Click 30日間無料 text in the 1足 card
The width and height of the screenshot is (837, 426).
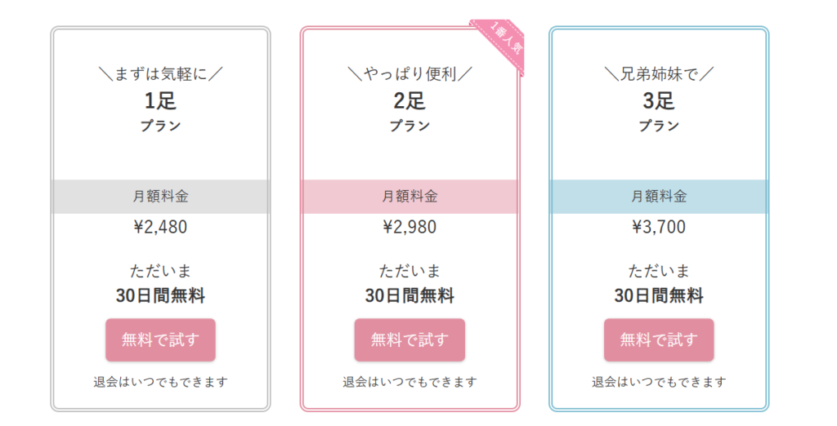pos(160,296)
